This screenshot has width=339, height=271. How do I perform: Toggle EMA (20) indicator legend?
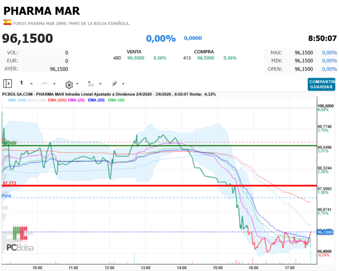76,100
